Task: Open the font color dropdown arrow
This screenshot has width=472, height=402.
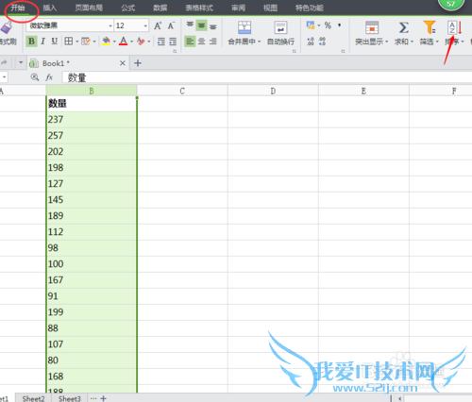Action: click(131, 42)
